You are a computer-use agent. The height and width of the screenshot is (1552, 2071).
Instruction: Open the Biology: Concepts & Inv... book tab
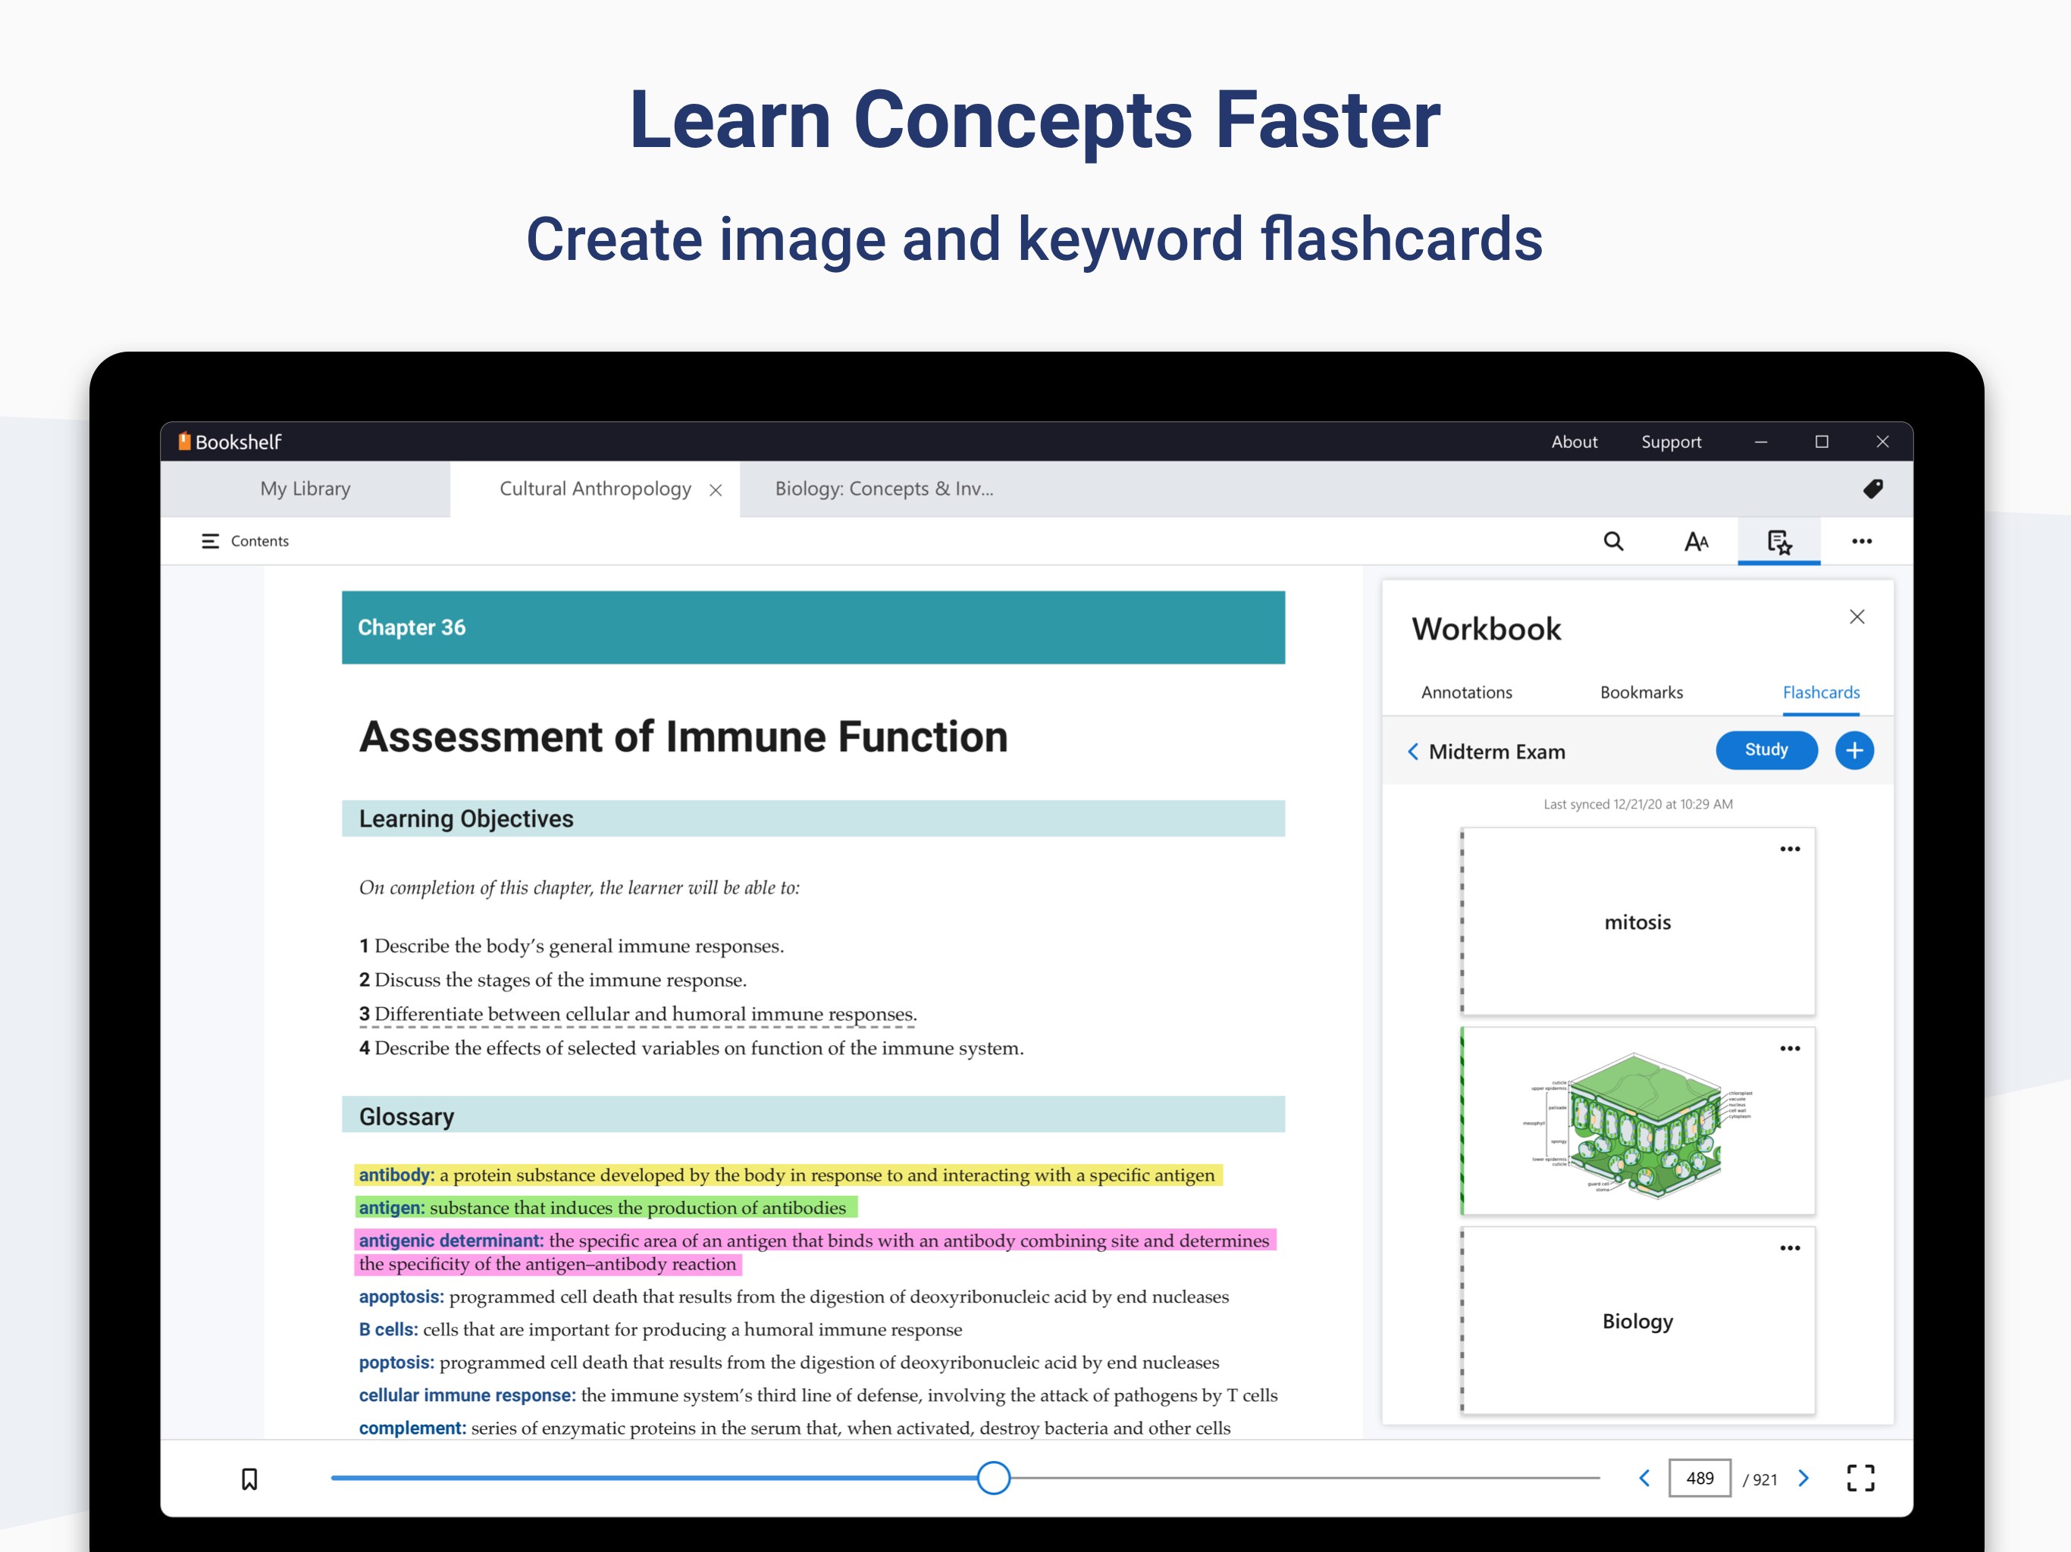[x=883, y=489]
